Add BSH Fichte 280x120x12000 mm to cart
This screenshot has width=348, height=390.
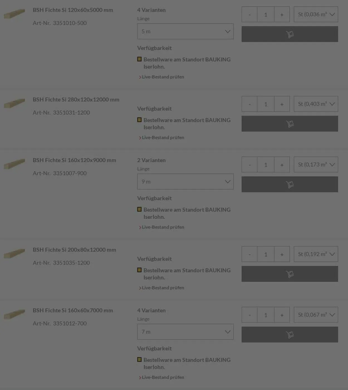click(290, 124)
